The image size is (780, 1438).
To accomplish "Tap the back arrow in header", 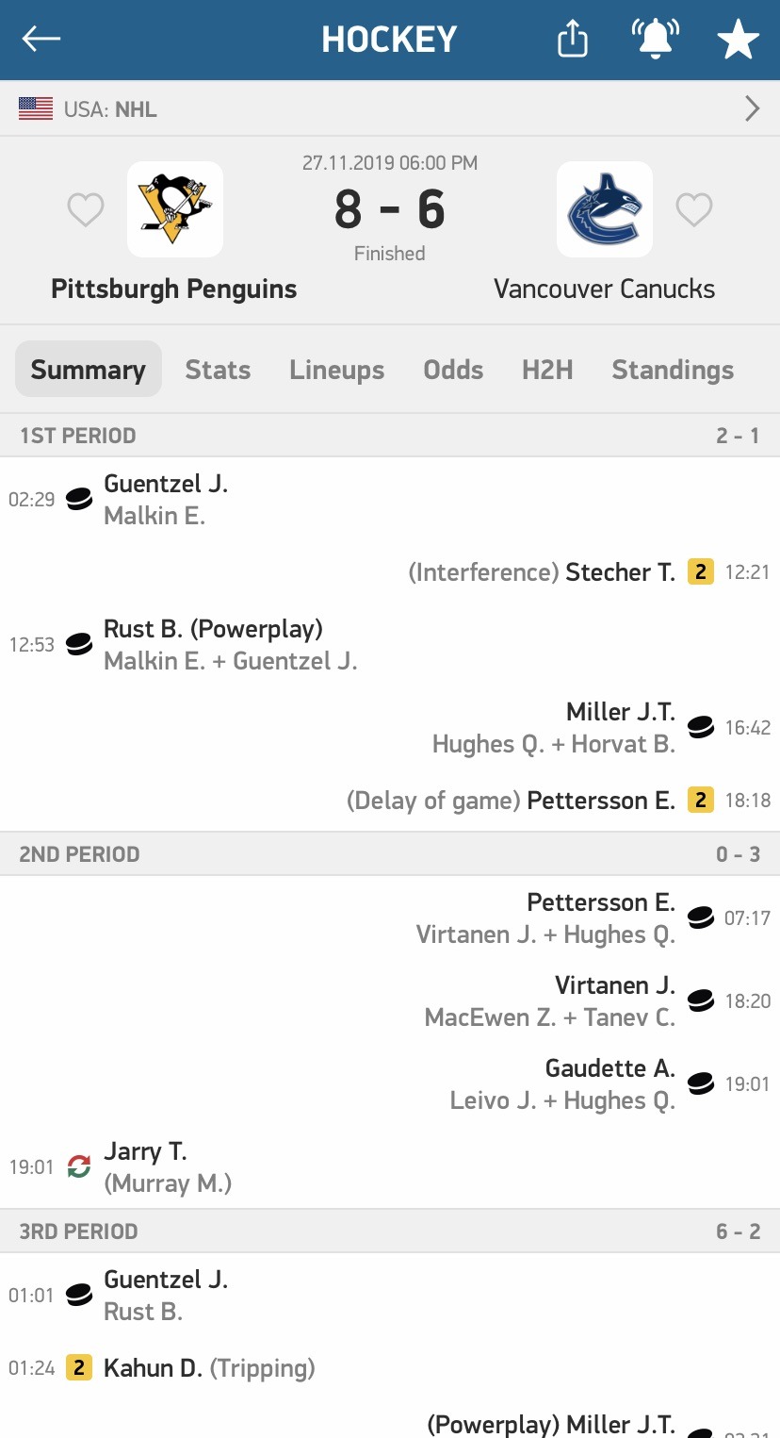I will [41, 39].
